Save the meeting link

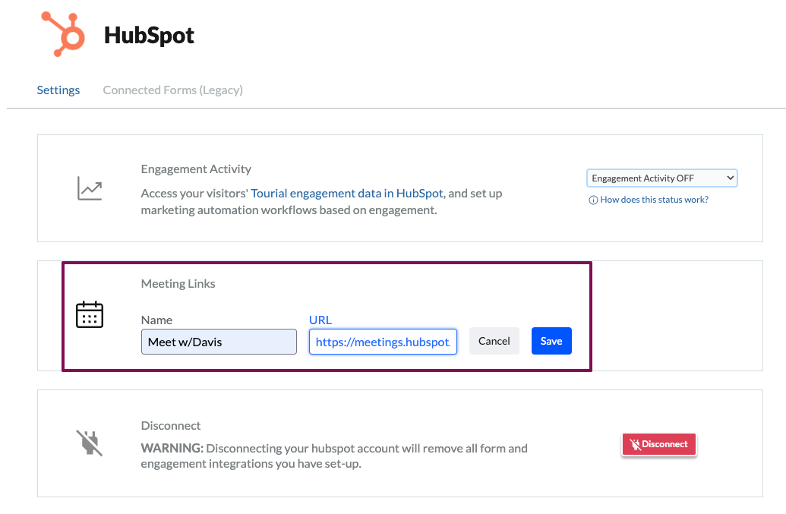[x=551, y=341]
